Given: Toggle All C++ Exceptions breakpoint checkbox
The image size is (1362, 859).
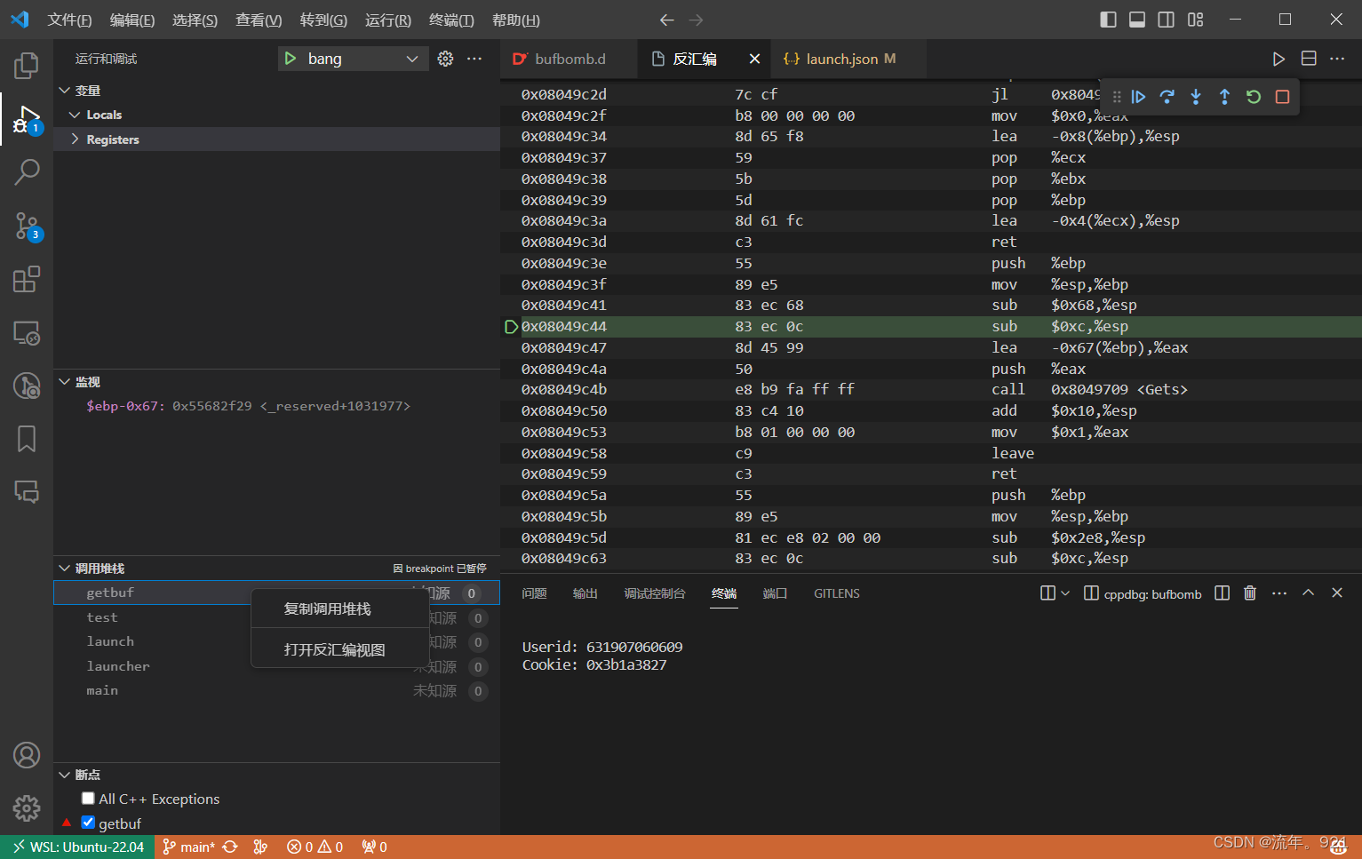Looking at the screenshot, I should 88,798.
